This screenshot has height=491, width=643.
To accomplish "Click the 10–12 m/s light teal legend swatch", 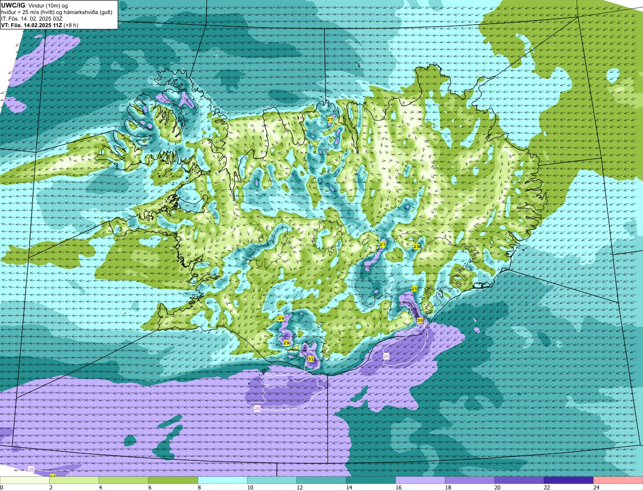I will [272, 480].
